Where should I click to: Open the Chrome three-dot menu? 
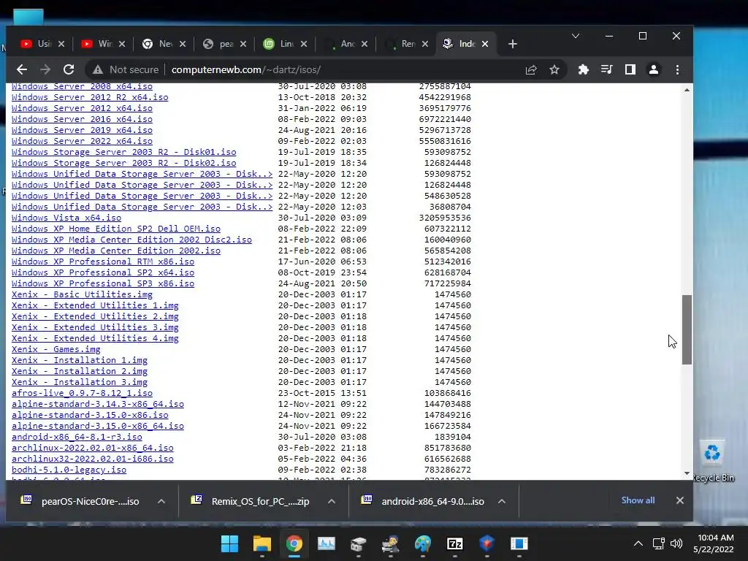coord(677,69)
